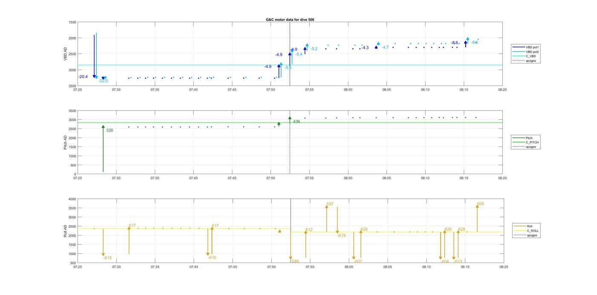This screenshot has width=597, height=295.
Task: Click the 'Roll AD' y-axis label
Action: click(66, 230)
